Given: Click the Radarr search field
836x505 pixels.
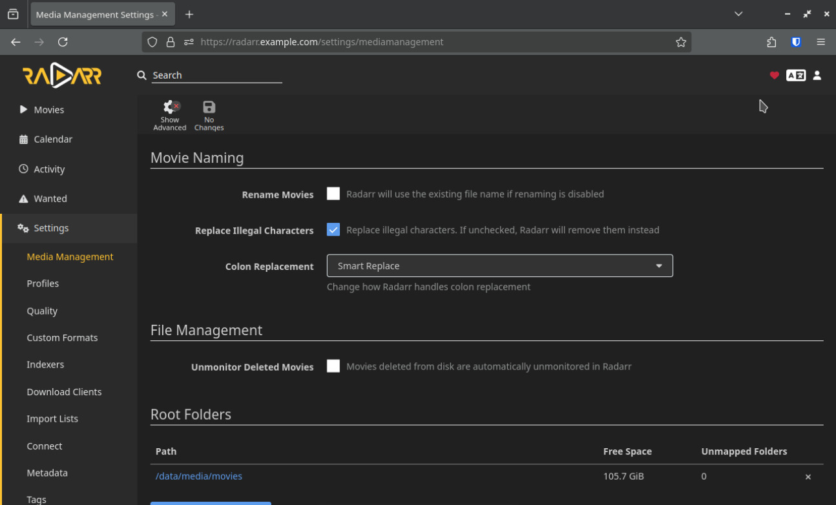Looking at the screenshot, I should click(216, 76).
